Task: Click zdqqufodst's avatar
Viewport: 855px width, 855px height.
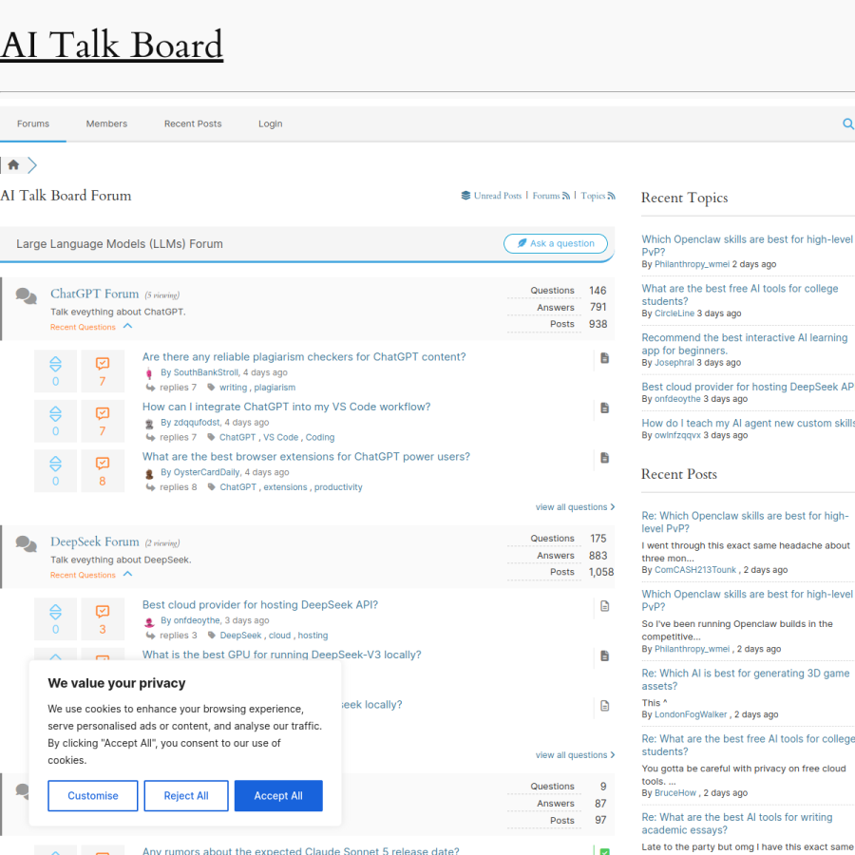Action: (x=149, y=424)
